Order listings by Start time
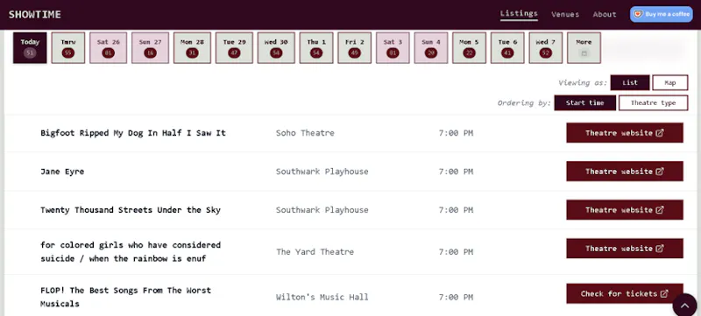Screen dimensions: 701x316 [x=584, y=102]
